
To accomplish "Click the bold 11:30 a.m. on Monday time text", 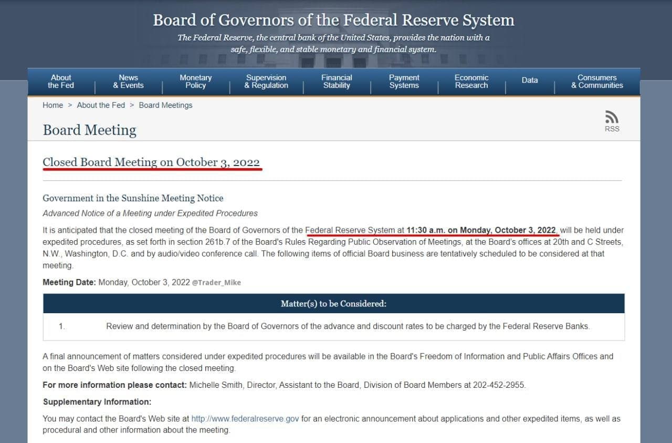I will [481, 230].
